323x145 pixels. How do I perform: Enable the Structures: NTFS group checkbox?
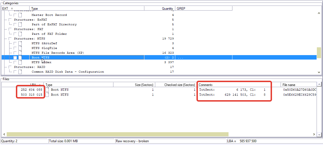pos(10,39)
